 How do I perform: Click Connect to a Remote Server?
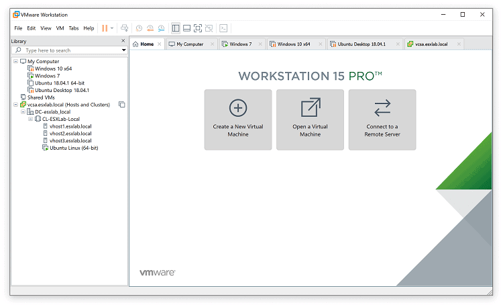[382, 120]
